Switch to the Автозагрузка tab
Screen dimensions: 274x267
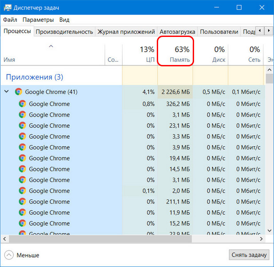coord(177,32)
